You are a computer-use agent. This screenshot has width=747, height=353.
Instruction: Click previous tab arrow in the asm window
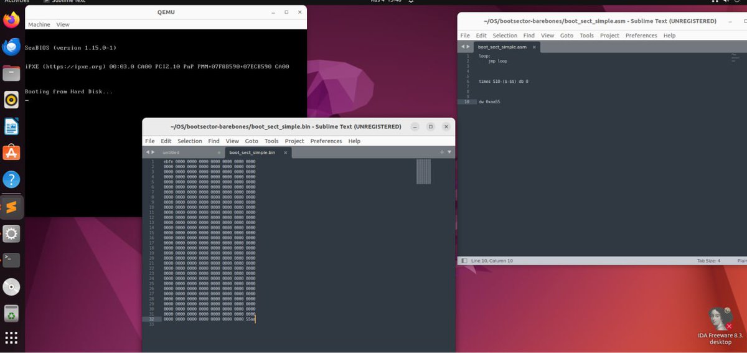click(463, 47)
